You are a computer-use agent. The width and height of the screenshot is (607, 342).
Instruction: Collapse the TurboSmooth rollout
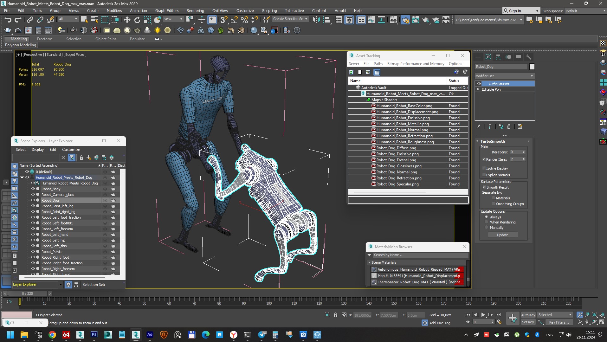tap(478, 141)
